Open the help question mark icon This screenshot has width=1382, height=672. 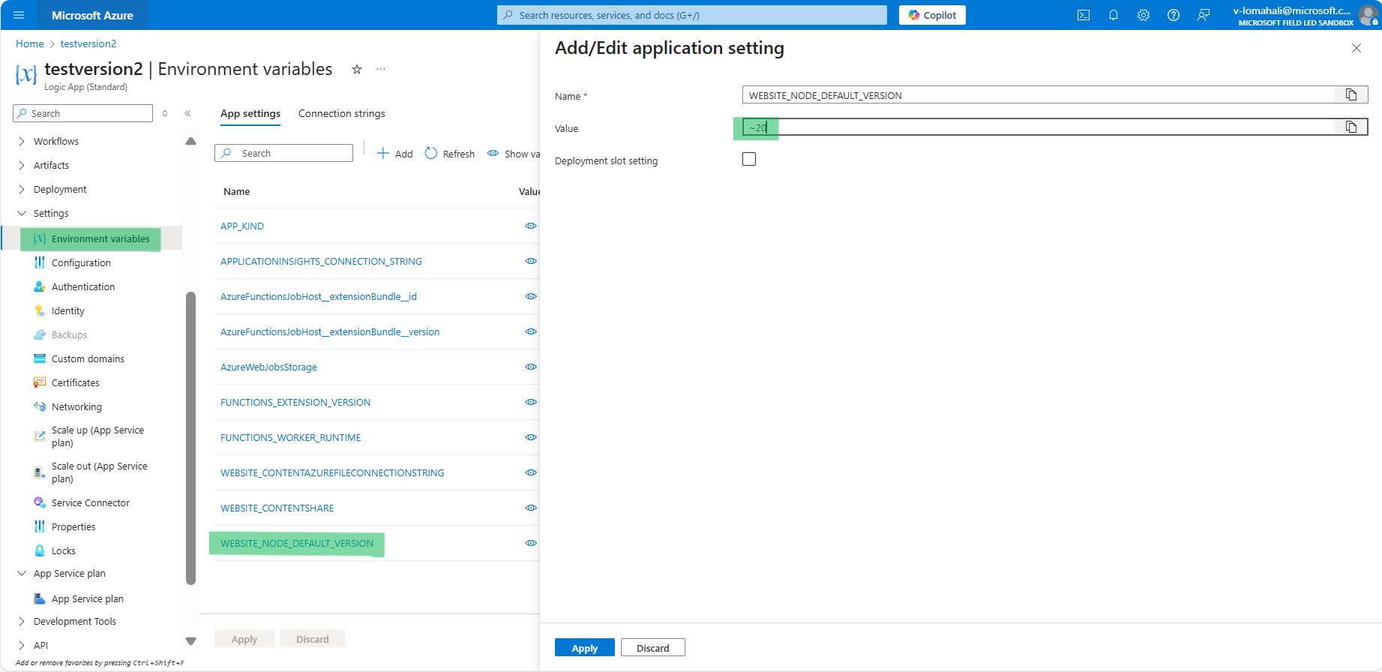pyautogui.click(x=1174, y=15)
